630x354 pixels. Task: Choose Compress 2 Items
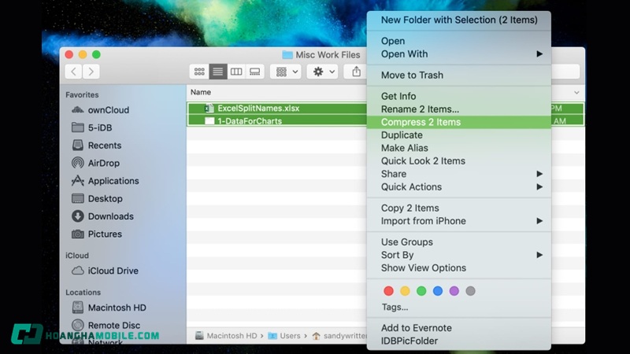[x=421, y=122]
